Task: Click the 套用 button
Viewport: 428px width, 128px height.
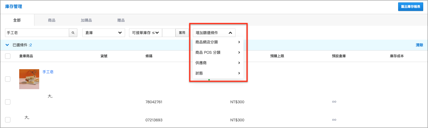Action: tap(182, 33)
